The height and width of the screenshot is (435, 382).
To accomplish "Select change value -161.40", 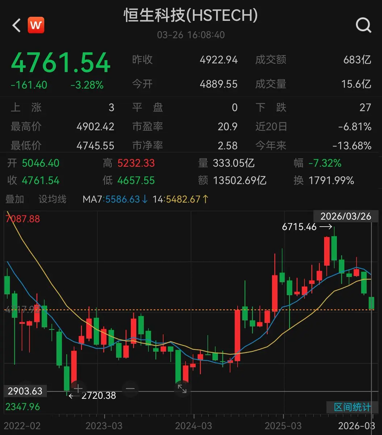I will (x=29, y=85).
